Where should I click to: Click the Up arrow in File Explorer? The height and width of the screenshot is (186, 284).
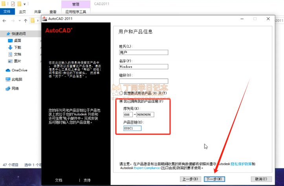(26, 21)
